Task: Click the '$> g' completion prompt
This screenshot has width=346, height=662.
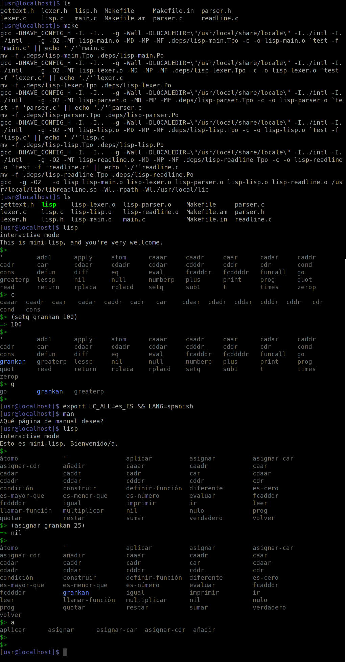Action: point(7,384)
